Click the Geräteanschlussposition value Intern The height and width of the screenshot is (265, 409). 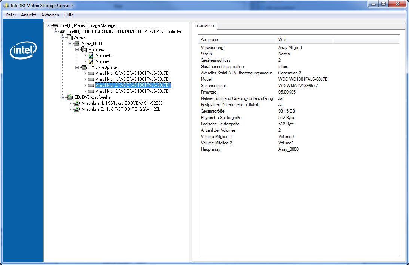(x=283, y=67)
